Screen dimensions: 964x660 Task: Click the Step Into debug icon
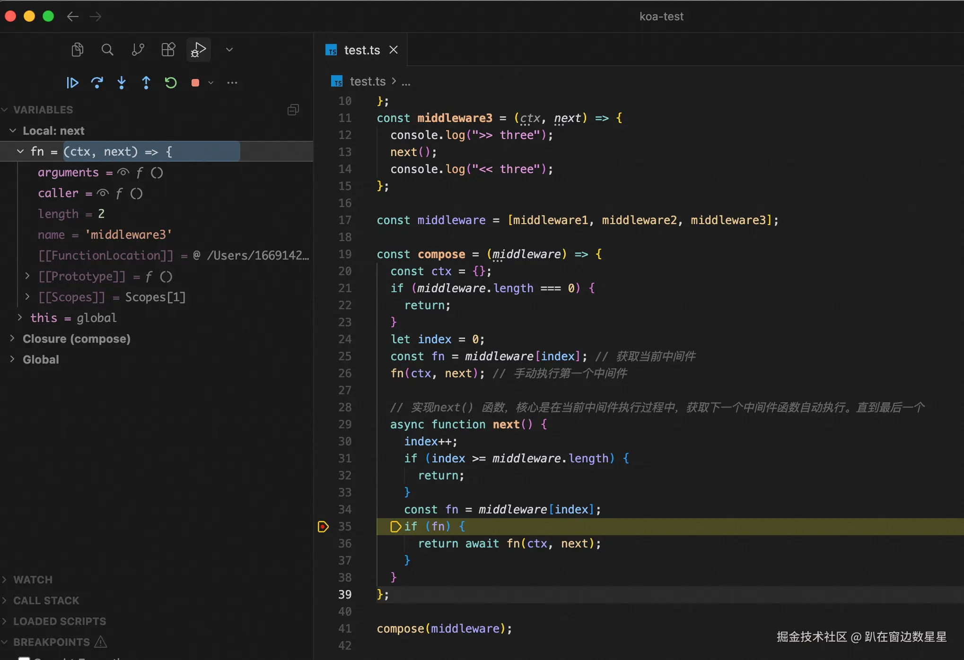[122, 83]
